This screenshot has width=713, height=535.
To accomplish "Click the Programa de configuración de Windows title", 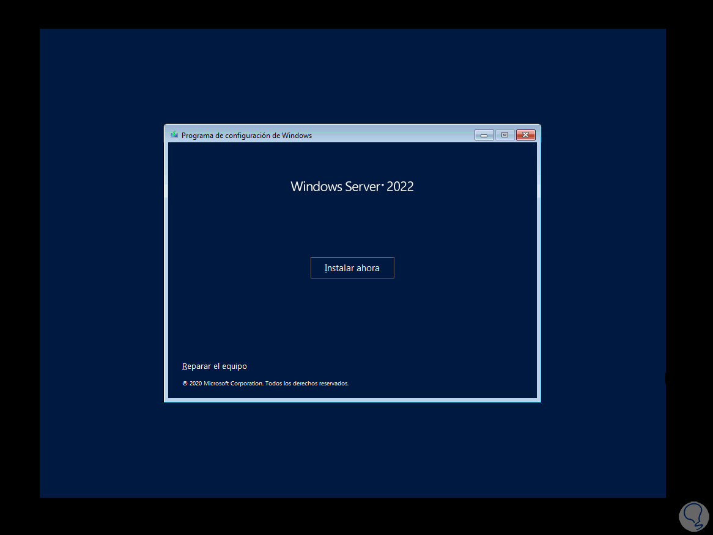I will tap(246, 136).
